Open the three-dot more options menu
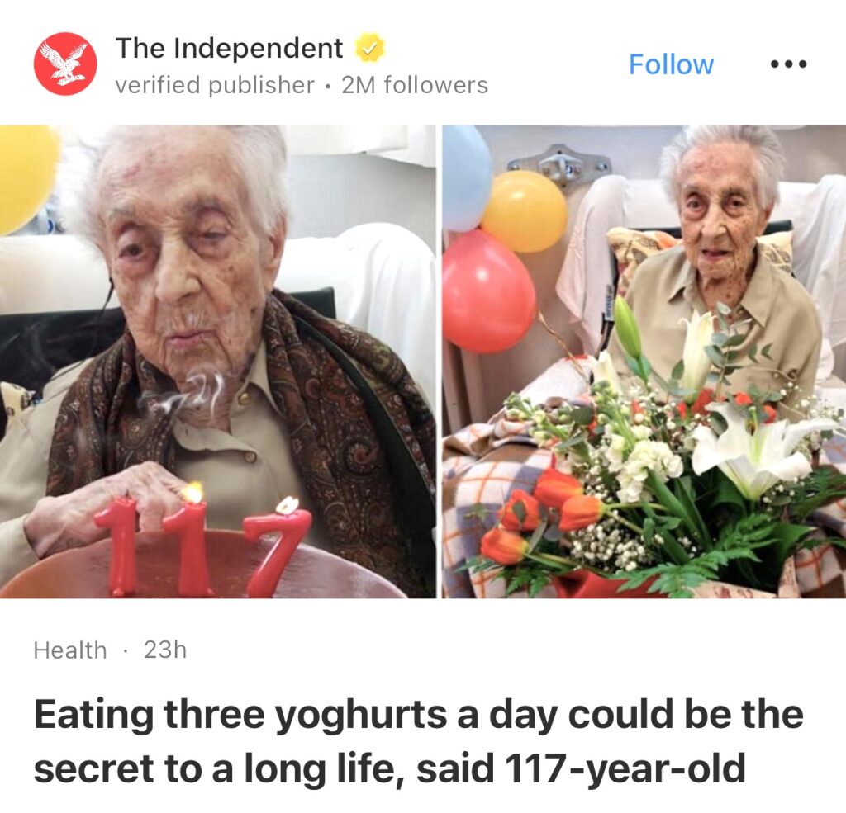 coord(788,64)
